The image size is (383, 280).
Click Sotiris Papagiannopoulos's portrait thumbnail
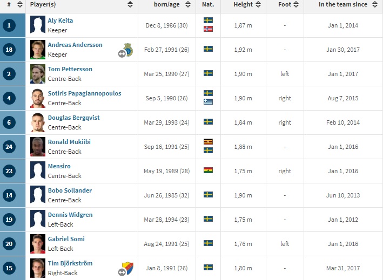[x=38, y=98]
